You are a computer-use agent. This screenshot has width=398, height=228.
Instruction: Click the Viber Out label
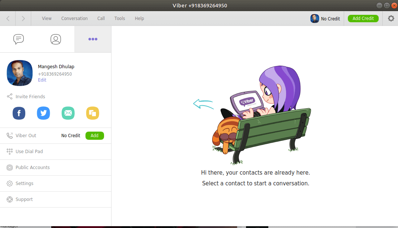[26, 136]
